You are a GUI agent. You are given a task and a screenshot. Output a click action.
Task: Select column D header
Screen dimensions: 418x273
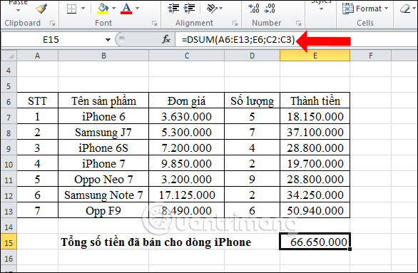pos(253,56)
